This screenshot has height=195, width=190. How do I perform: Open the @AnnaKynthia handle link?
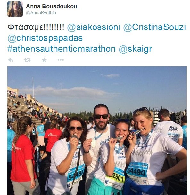41,13
